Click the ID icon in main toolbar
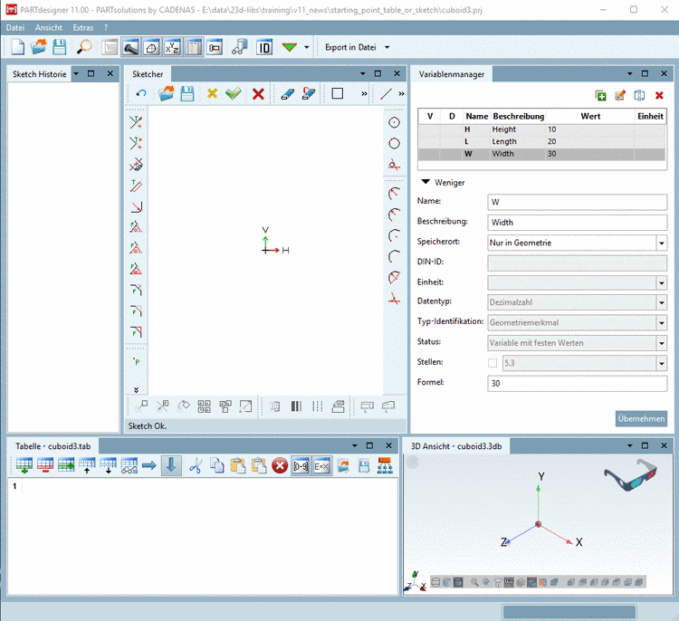 point(264,47)
